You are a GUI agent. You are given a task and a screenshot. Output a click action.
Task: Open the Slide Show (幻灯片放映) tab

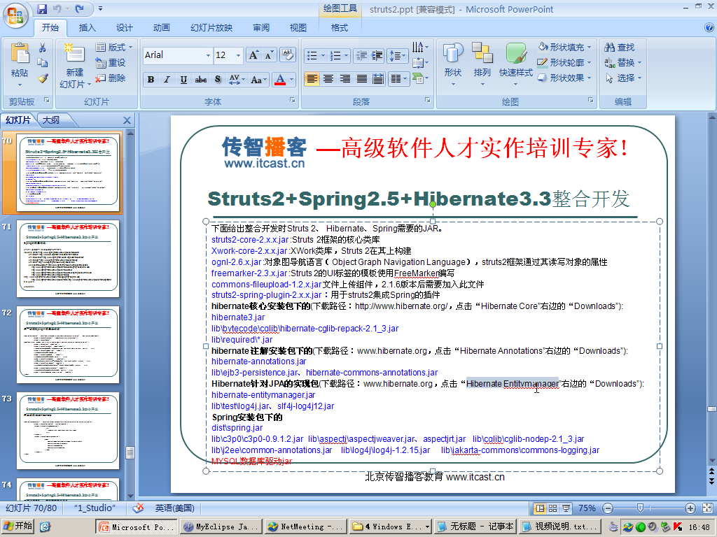pyautogui.click(x=211, y=28)
